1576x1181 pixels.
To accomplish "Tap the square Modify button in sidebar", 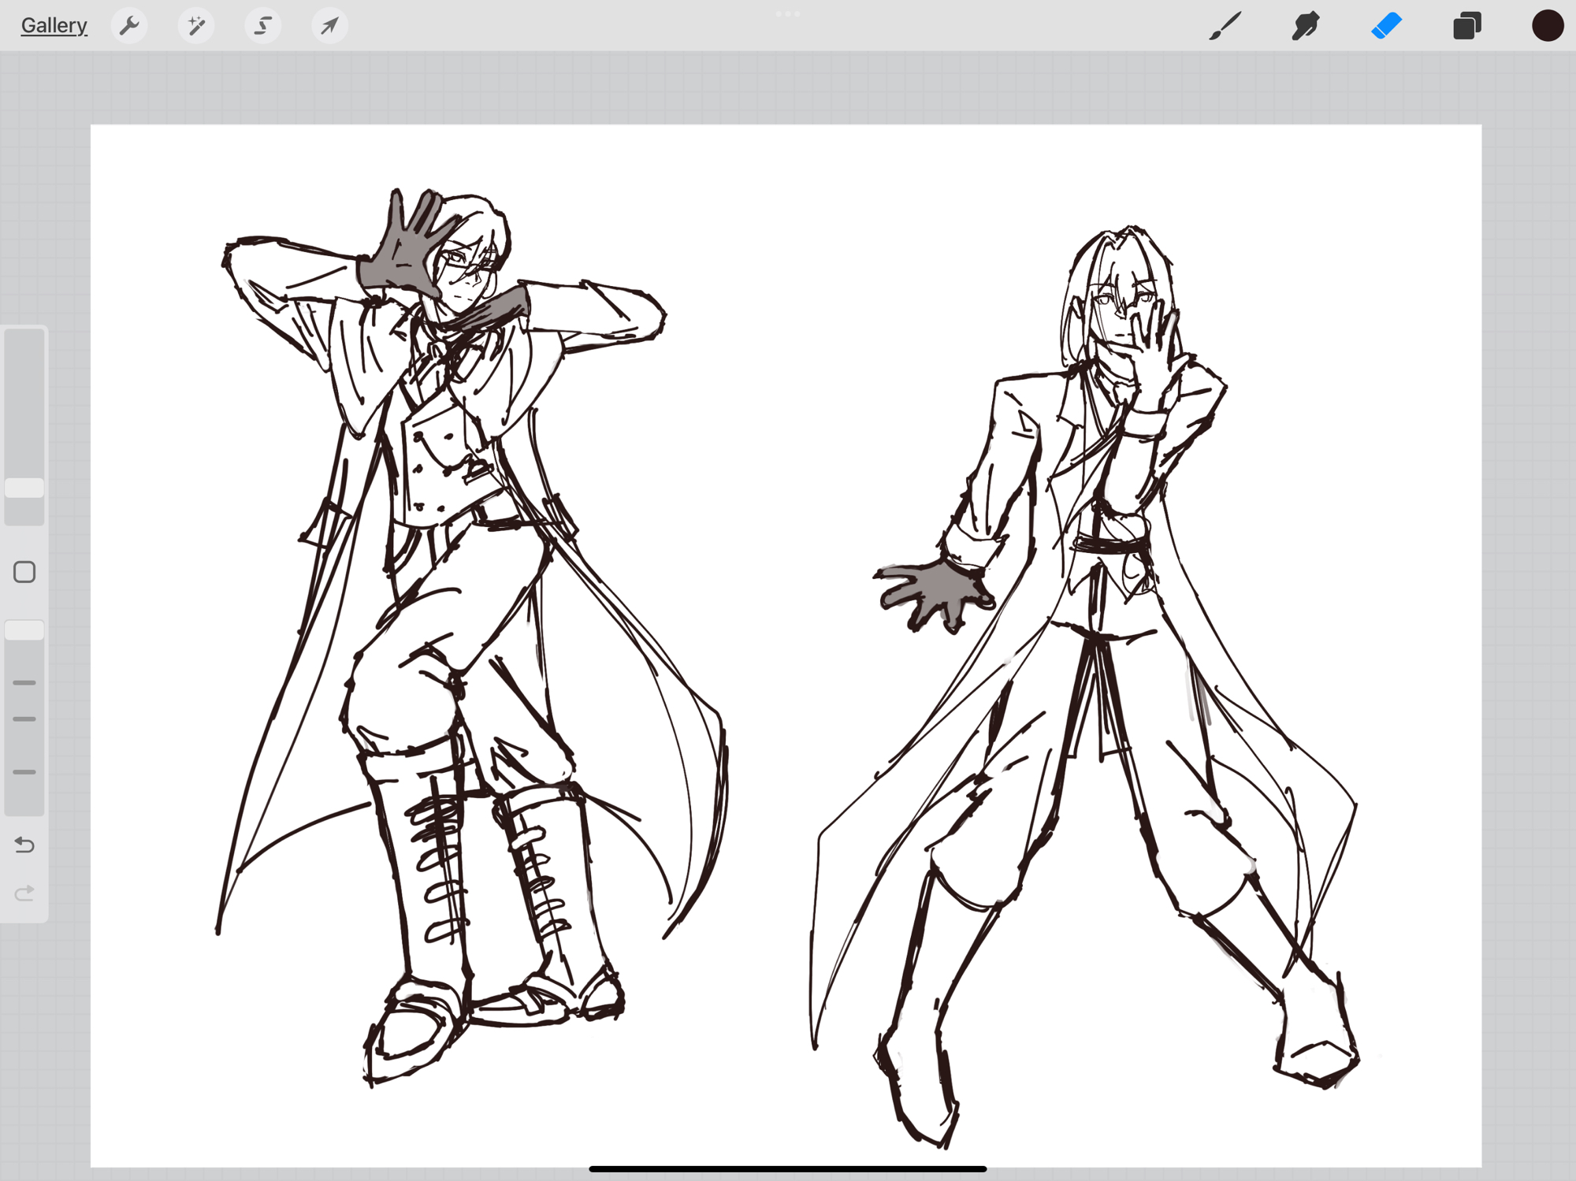I will (x=24, y=572).
